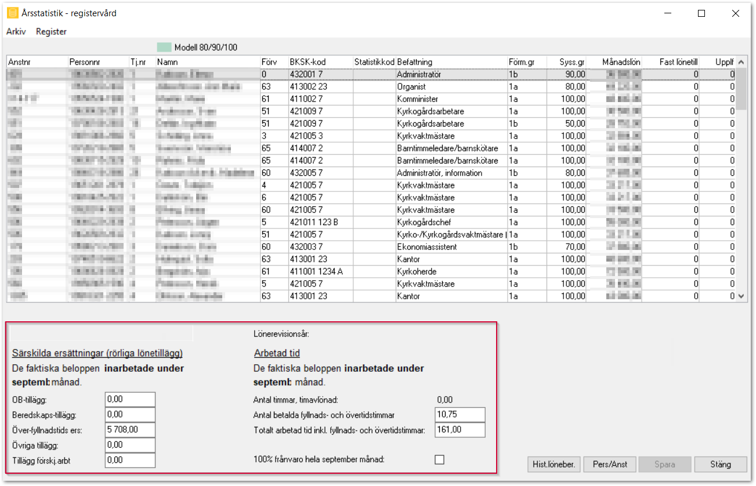756x486 pixels.
Task: Open the Arkiv menu
Action: pyautogui.click(x=16, y=32)
